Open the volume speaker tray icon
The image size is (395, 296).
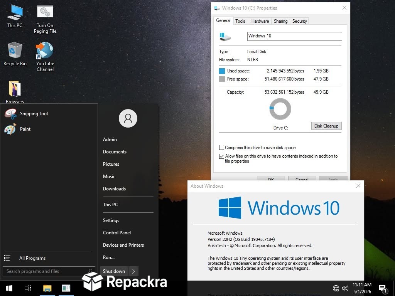click(345, 288)
